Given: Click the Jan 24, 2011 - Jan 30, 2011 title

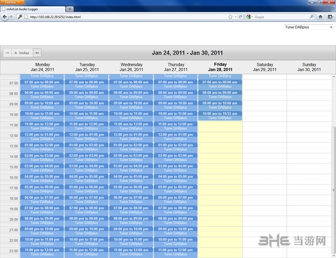Looking at the screenshot, I should pos(187,53).
